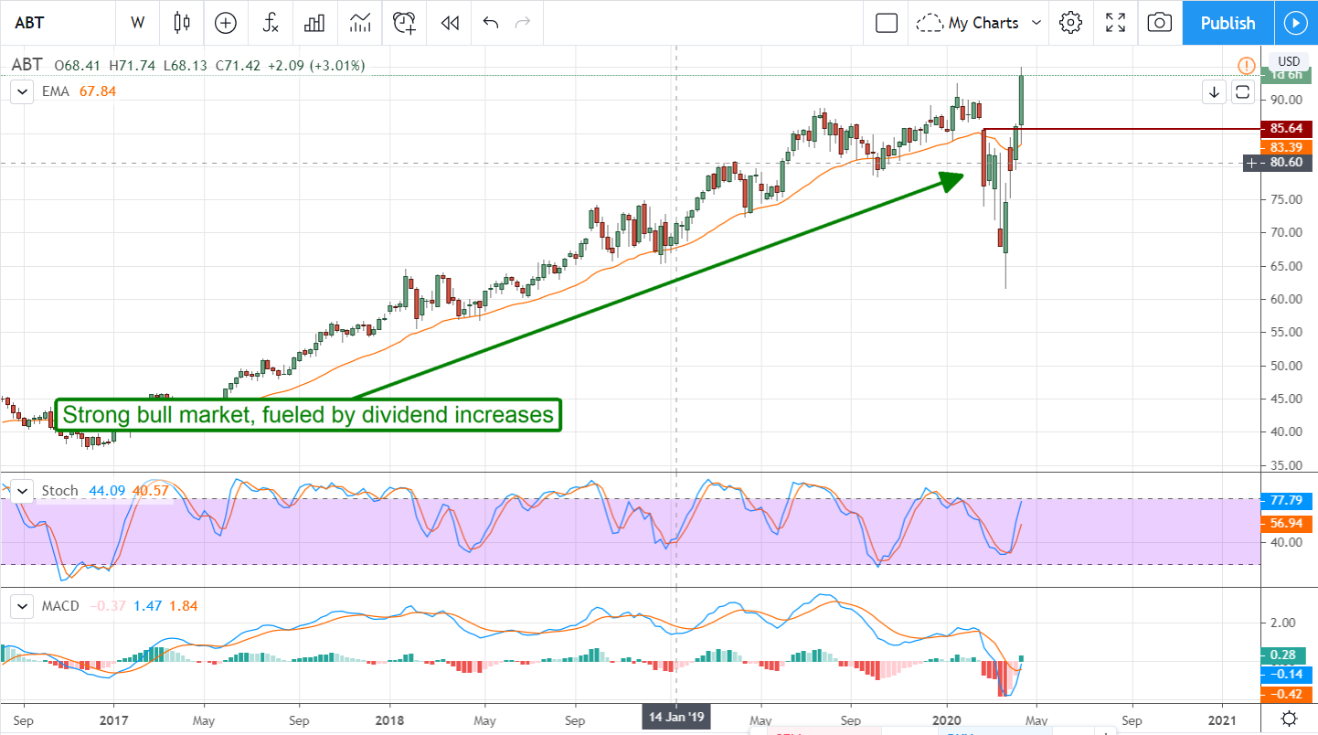Click the Publish button
1318x735 pixels.
tap(1228, 23)
